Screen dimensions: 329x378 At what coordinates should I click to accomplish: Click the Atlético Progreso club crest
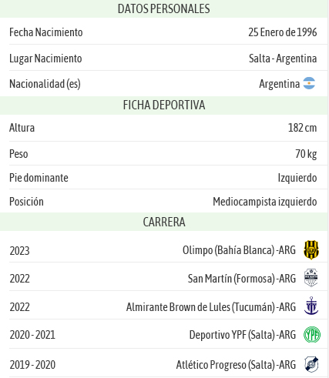[311, 364]
